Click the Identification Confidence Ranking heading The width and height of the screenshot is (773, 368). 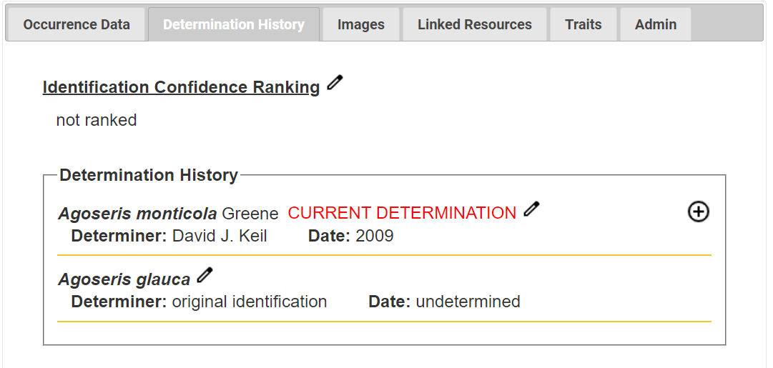pos(182,87)
